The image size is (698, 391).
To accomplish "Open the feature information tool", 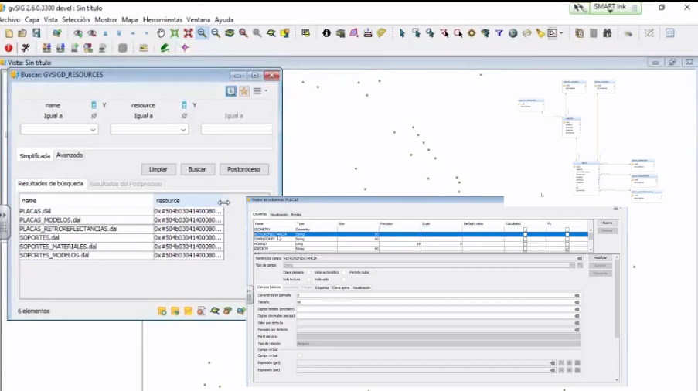I will (326, 33).
